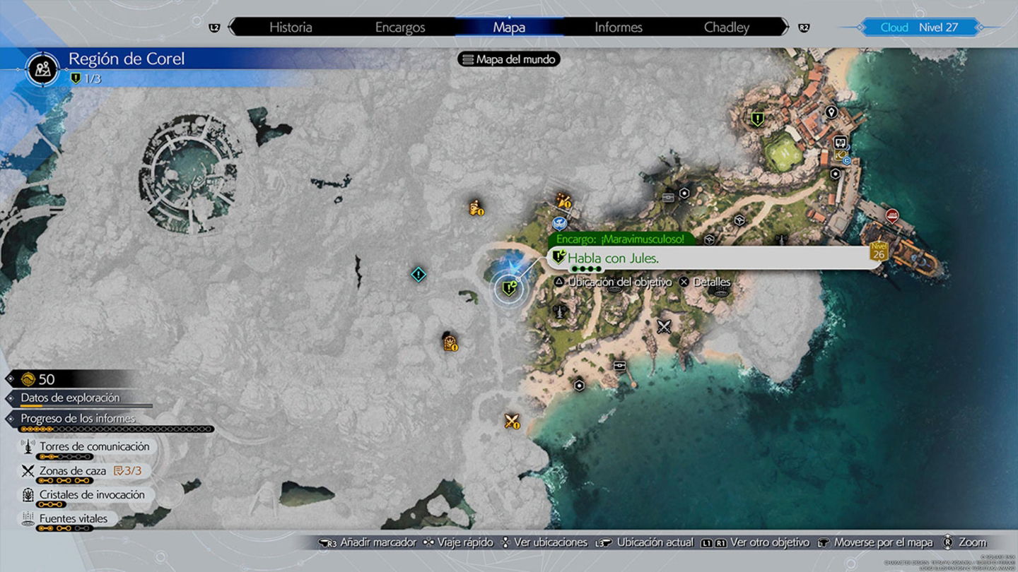Click the gold crystal icon in fogged area
1018x572 pixels.
[450, 344]
